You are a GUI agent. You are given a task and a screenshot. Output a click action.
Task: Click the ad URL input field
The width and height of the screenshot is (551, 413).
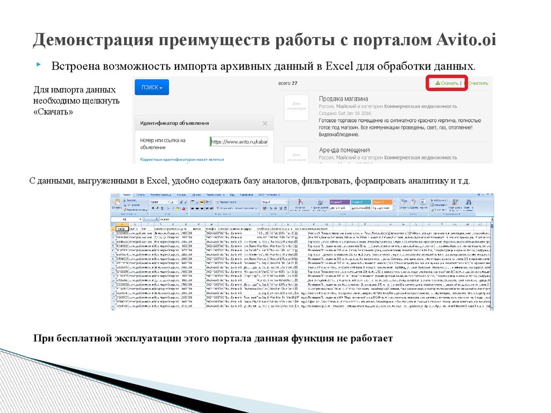(239, 141)
